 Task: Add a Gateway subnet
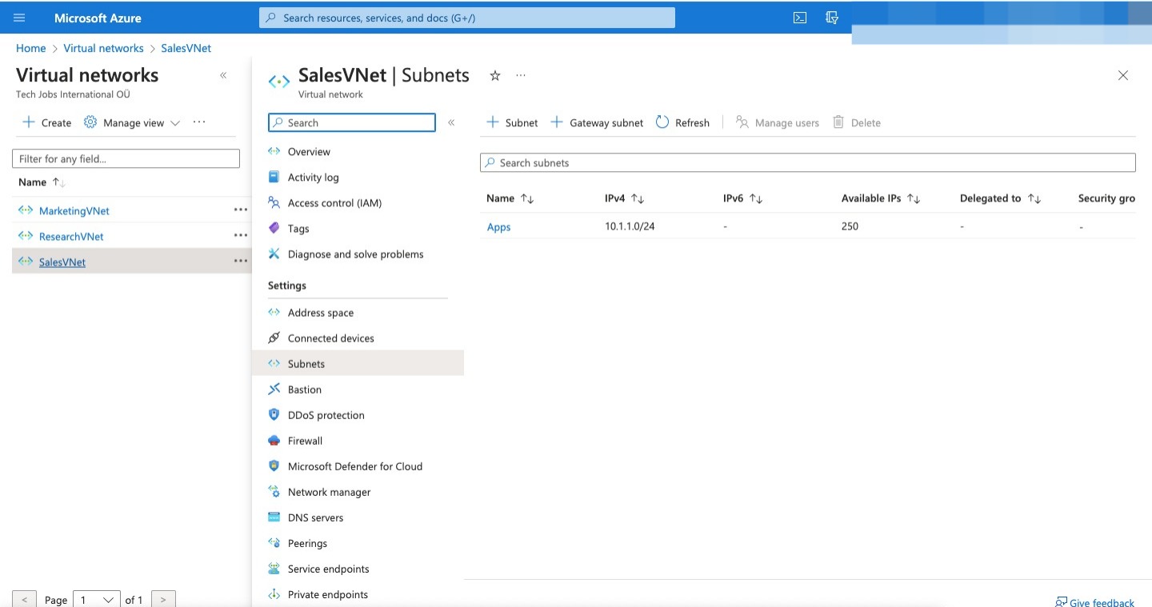(598, 122)
